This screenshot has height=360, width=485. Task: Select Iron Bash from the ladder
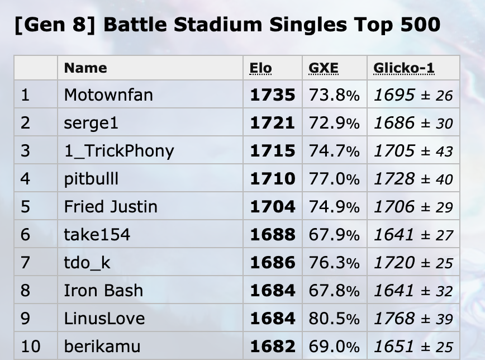pos(103,291)
